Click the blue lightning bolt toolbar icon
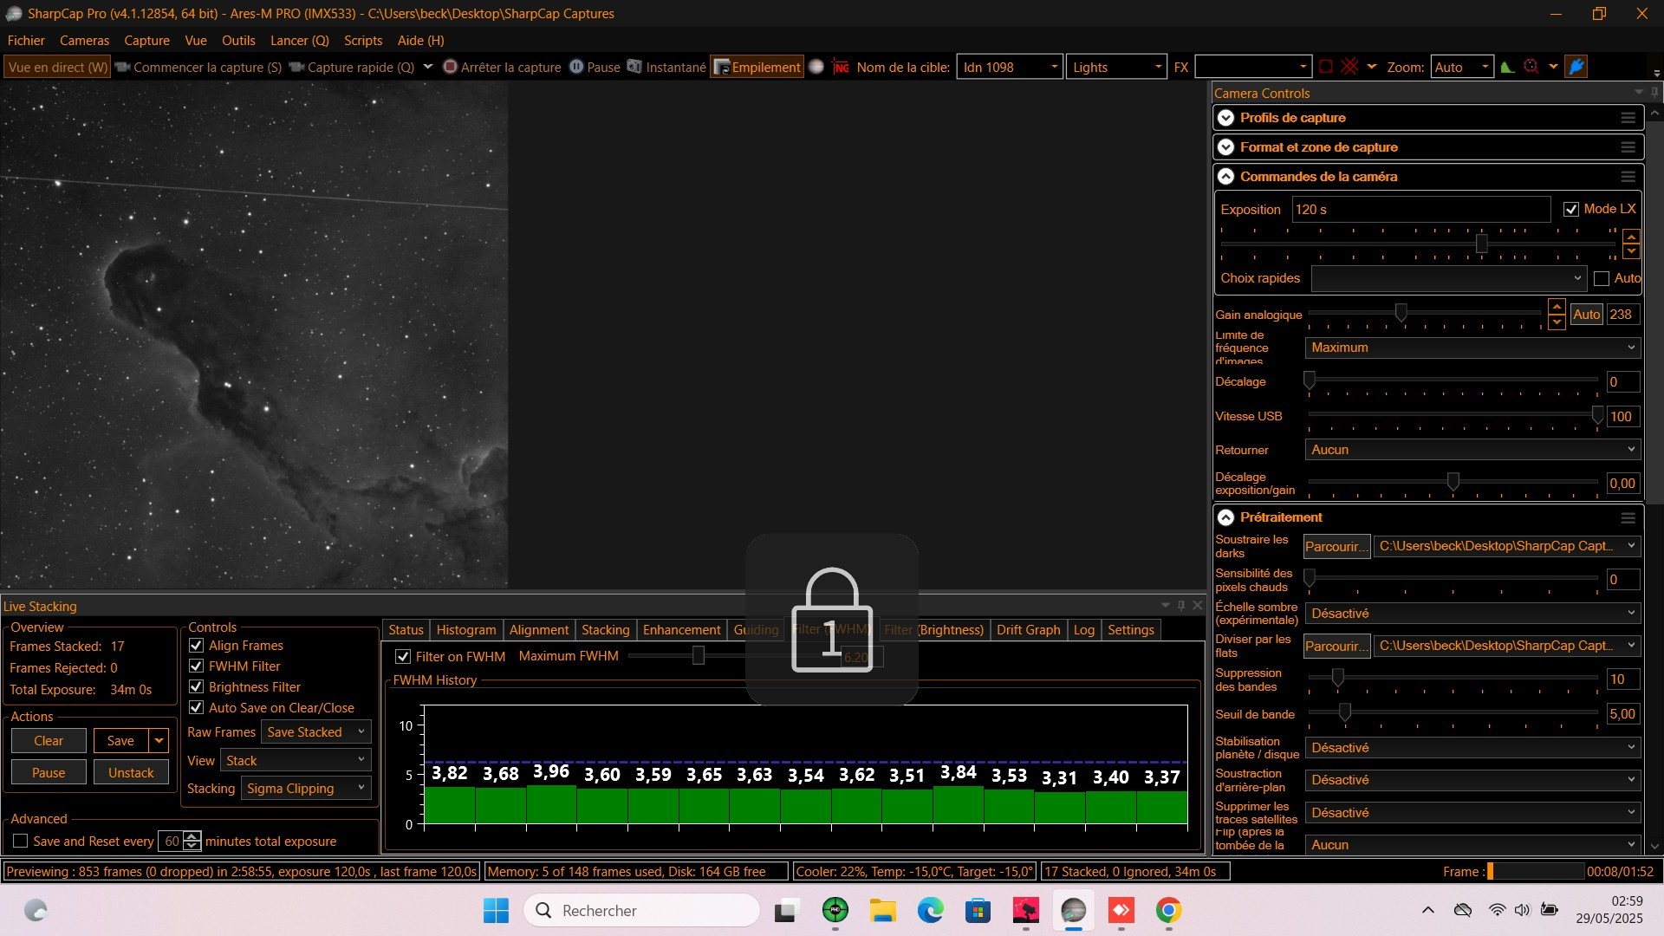The height and width of the screenshot is (936, 1664). click(1576, 67)
